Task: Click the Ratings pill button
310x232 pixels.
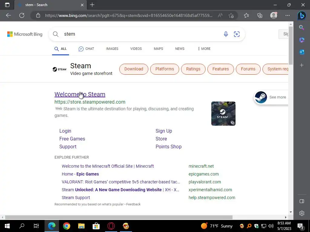Action: pyautogui.click(x=193, y=69)
